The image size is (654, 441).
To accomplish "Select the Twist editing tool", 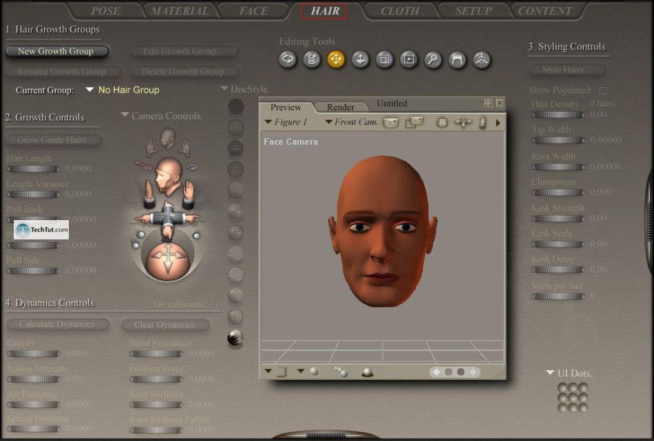I will [x=312, y=59].
